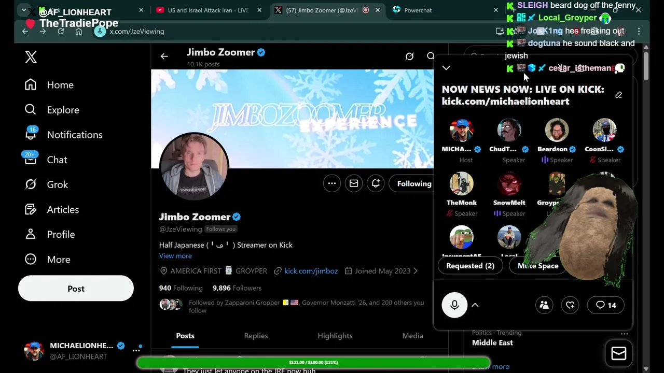This screenshot has width=664, height=373.
Task: Click CoonSl... speaker avatar
Action: point(604,130)
